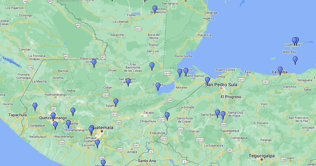
Task: Click the map pin at Salamá
Action: click(x=116, y=102)
